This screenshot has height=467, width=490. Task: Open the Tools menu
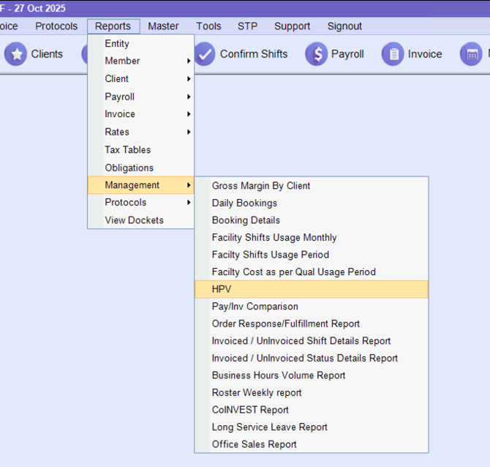208,26
